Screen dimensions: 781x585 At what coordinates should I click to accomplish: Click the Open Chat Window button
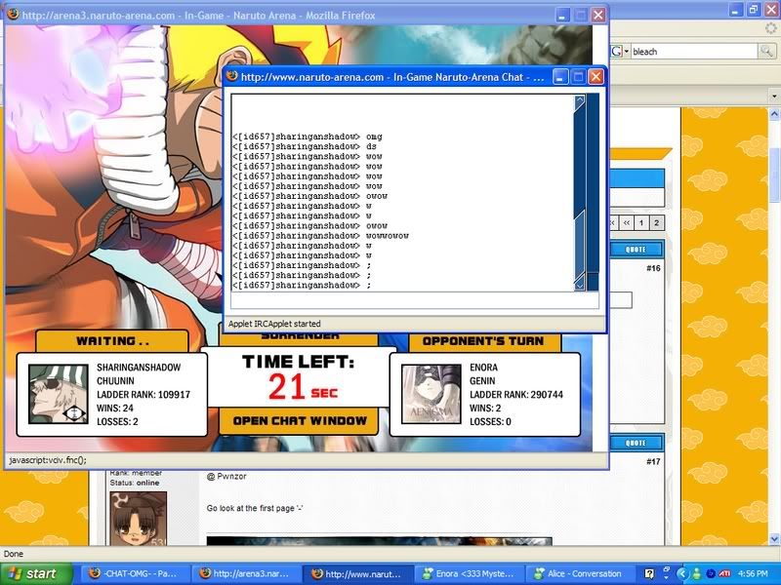299,421
